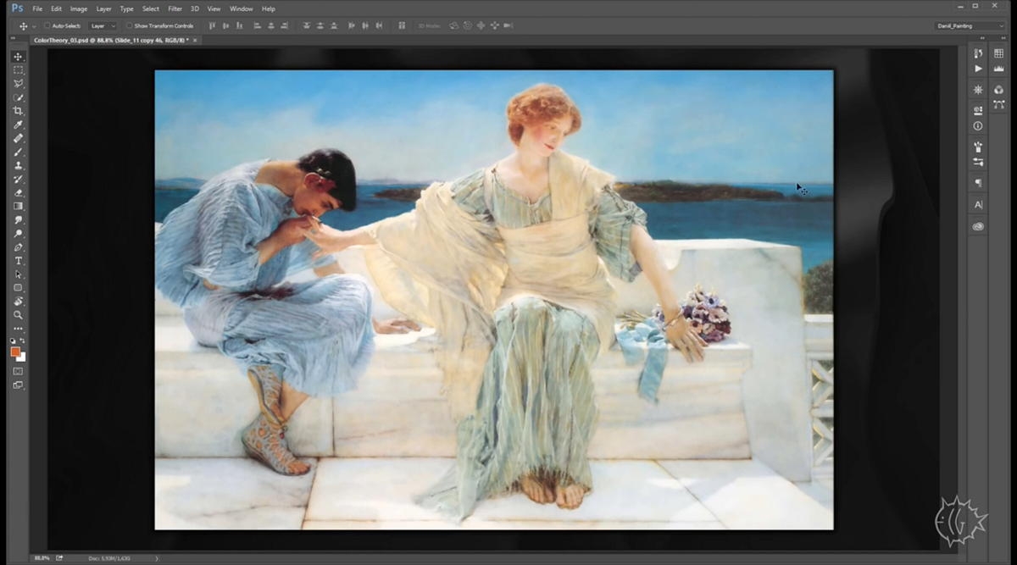Viewport: 1017px width, 565px height.
Task: Open the extra tools ellipsis button
Action: tap(18, 329)
